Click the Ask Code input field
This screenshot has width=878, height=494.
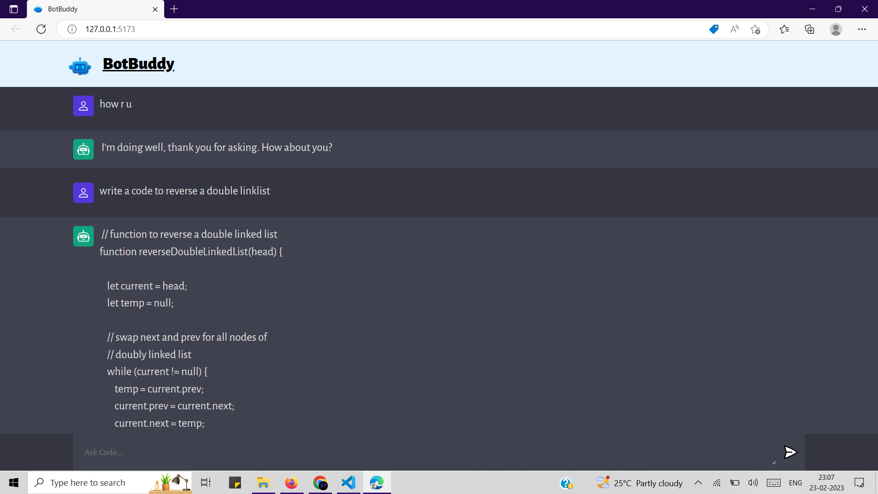click(425, 452)
